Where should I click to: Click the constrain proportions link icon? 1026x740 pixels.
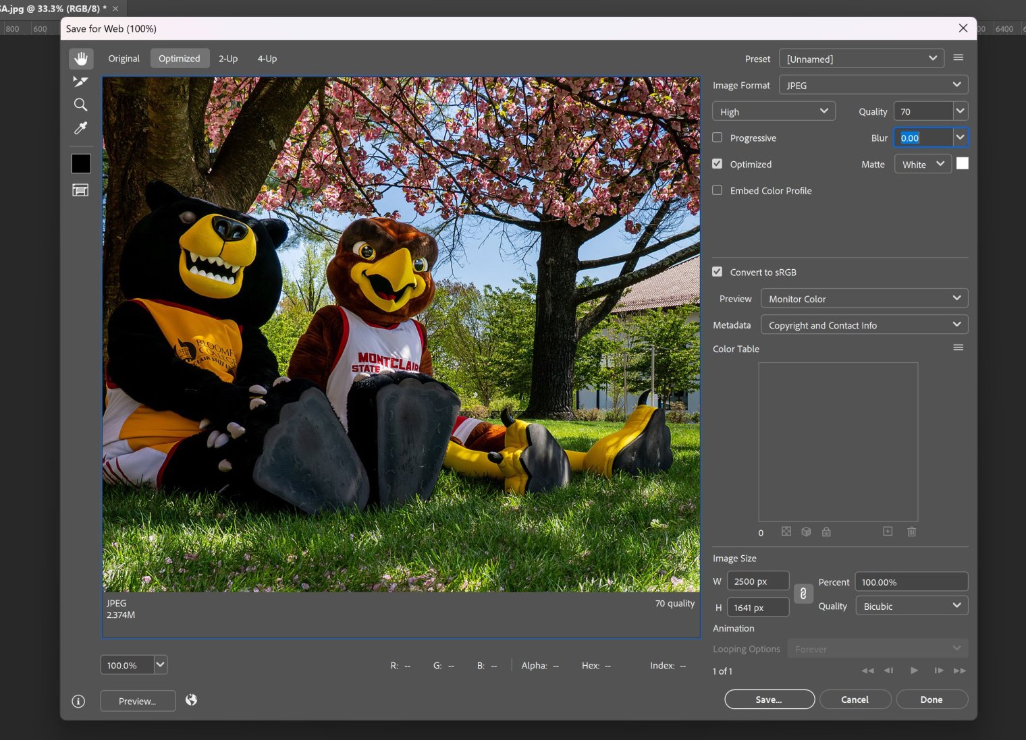point(803,594)
